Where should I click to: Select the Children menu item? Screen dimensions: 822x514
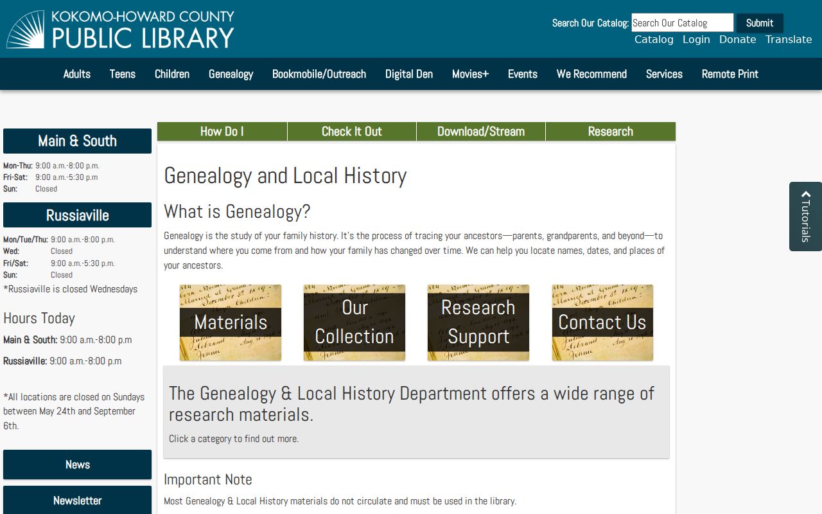point(172,74)
